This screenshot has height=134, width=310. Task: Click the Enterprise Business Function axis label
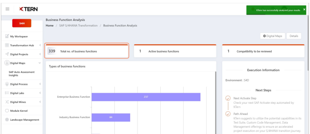point(74,97)
